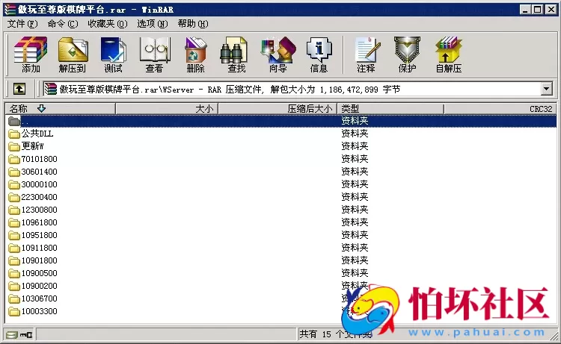Screen dimensions: 561x344
Task: Sort by CRC32 column header
Action: (x=500, y=108)
